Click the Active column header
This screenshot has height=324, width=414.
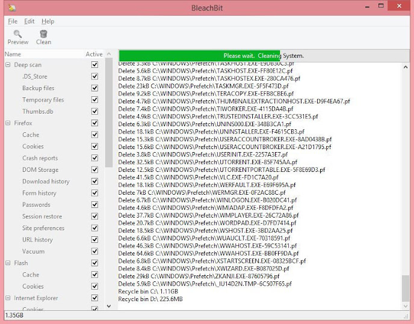[94, 54]
